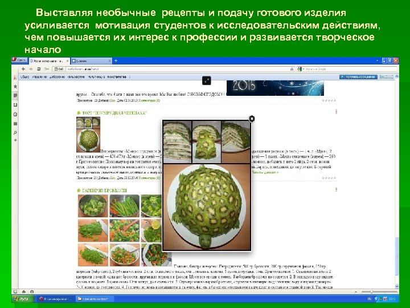The width and height of the screenshot is (410, 308).
Task: Click the red icon left of the admin bar
Action: [x=15, y=77]
